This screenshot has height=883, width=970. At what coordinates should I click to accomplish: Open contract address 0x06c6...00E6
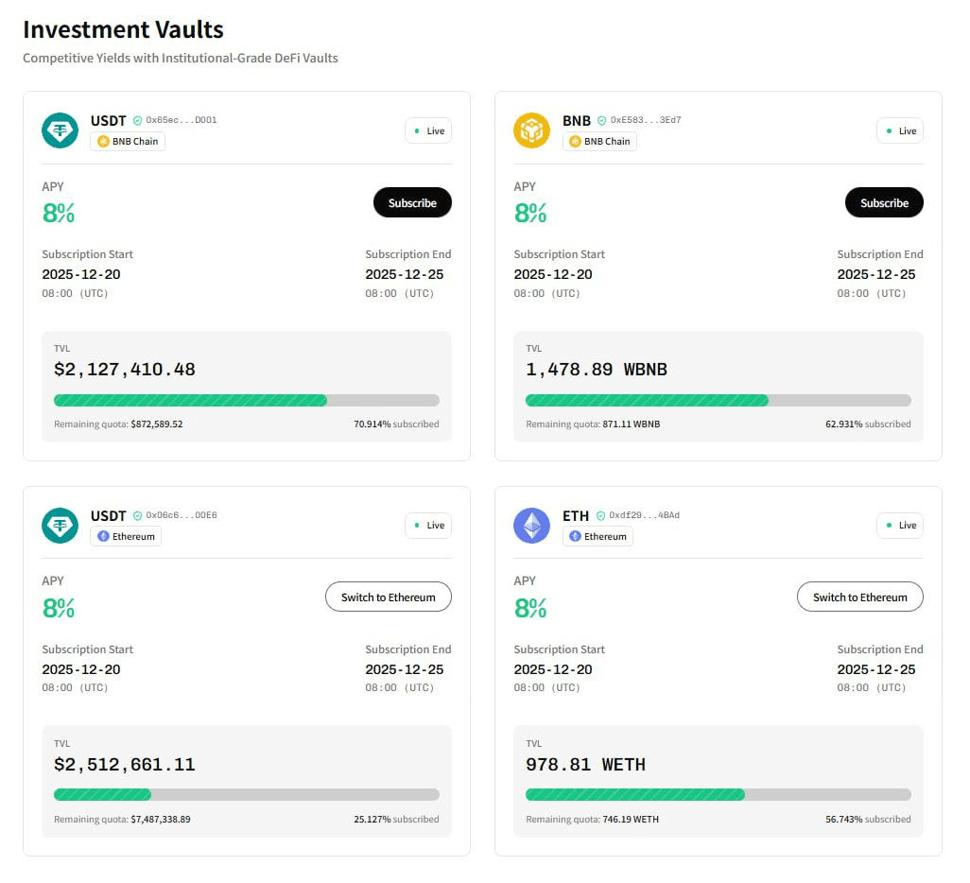point(182,515)
